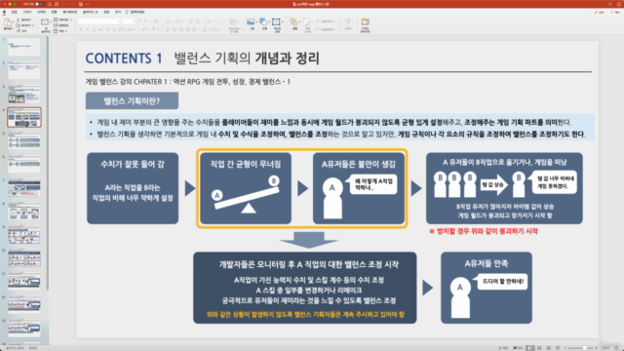This screenshot has width=624, height=351.
Task: Start the slide show from status bar icon
Action: click(558, 348)
